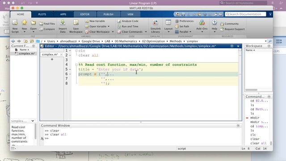
Task: Close the simplex.m editor tab
Action: (x=61, y=55)
